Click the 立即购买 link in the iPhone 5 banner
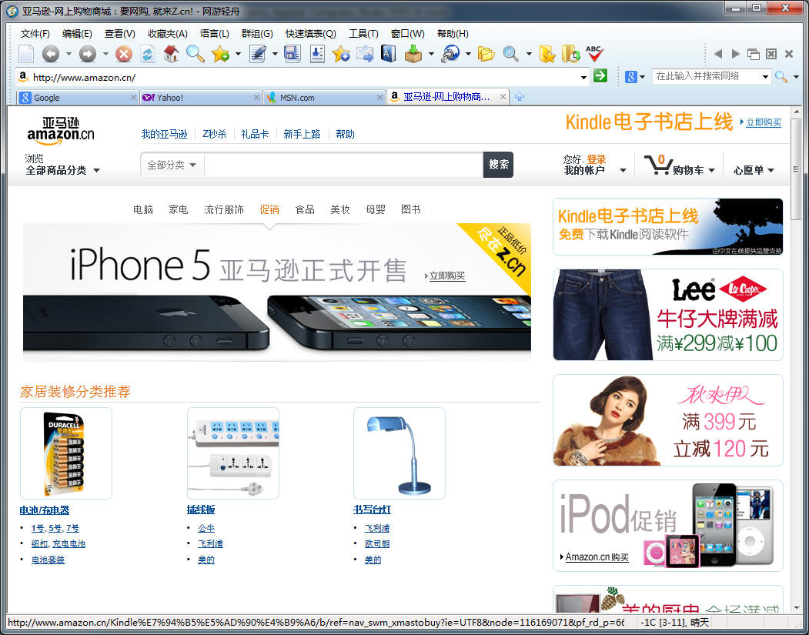Viewport: 809px width, 635px height. pos(446,276)
